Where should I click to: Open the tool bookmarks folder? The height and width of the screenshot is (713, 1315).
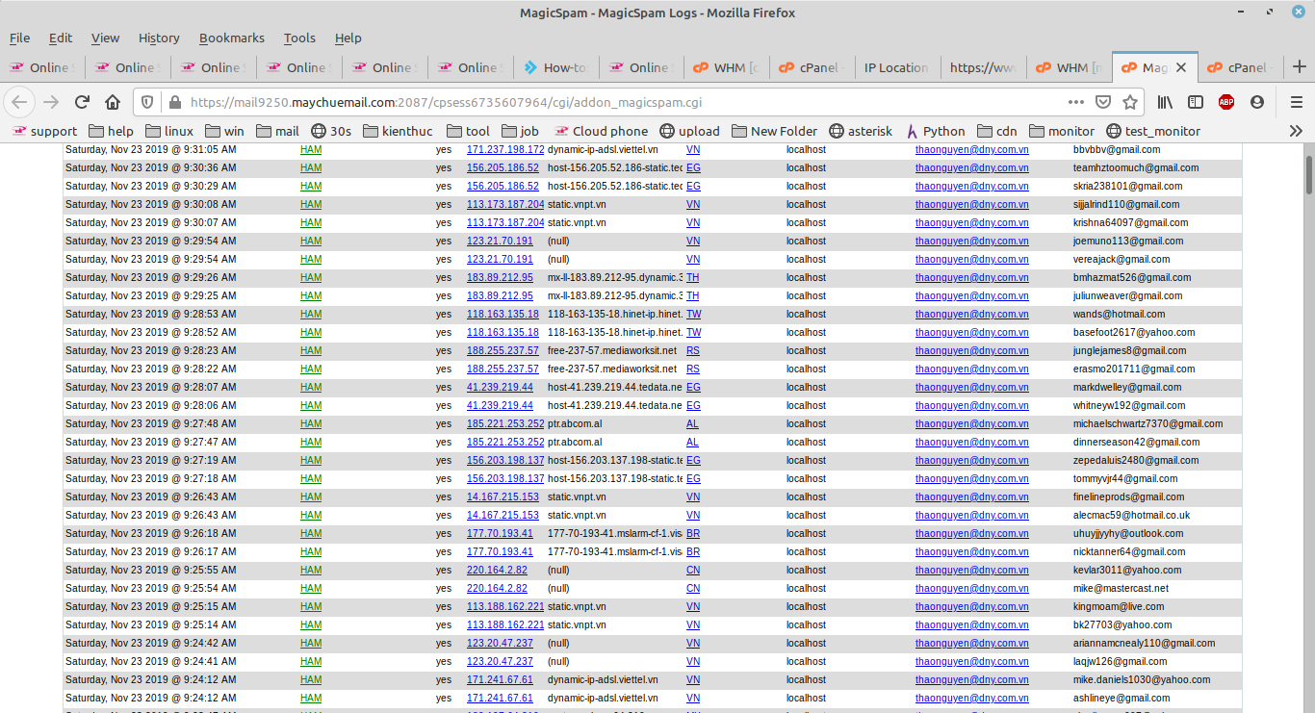click(x=468, y=131)
